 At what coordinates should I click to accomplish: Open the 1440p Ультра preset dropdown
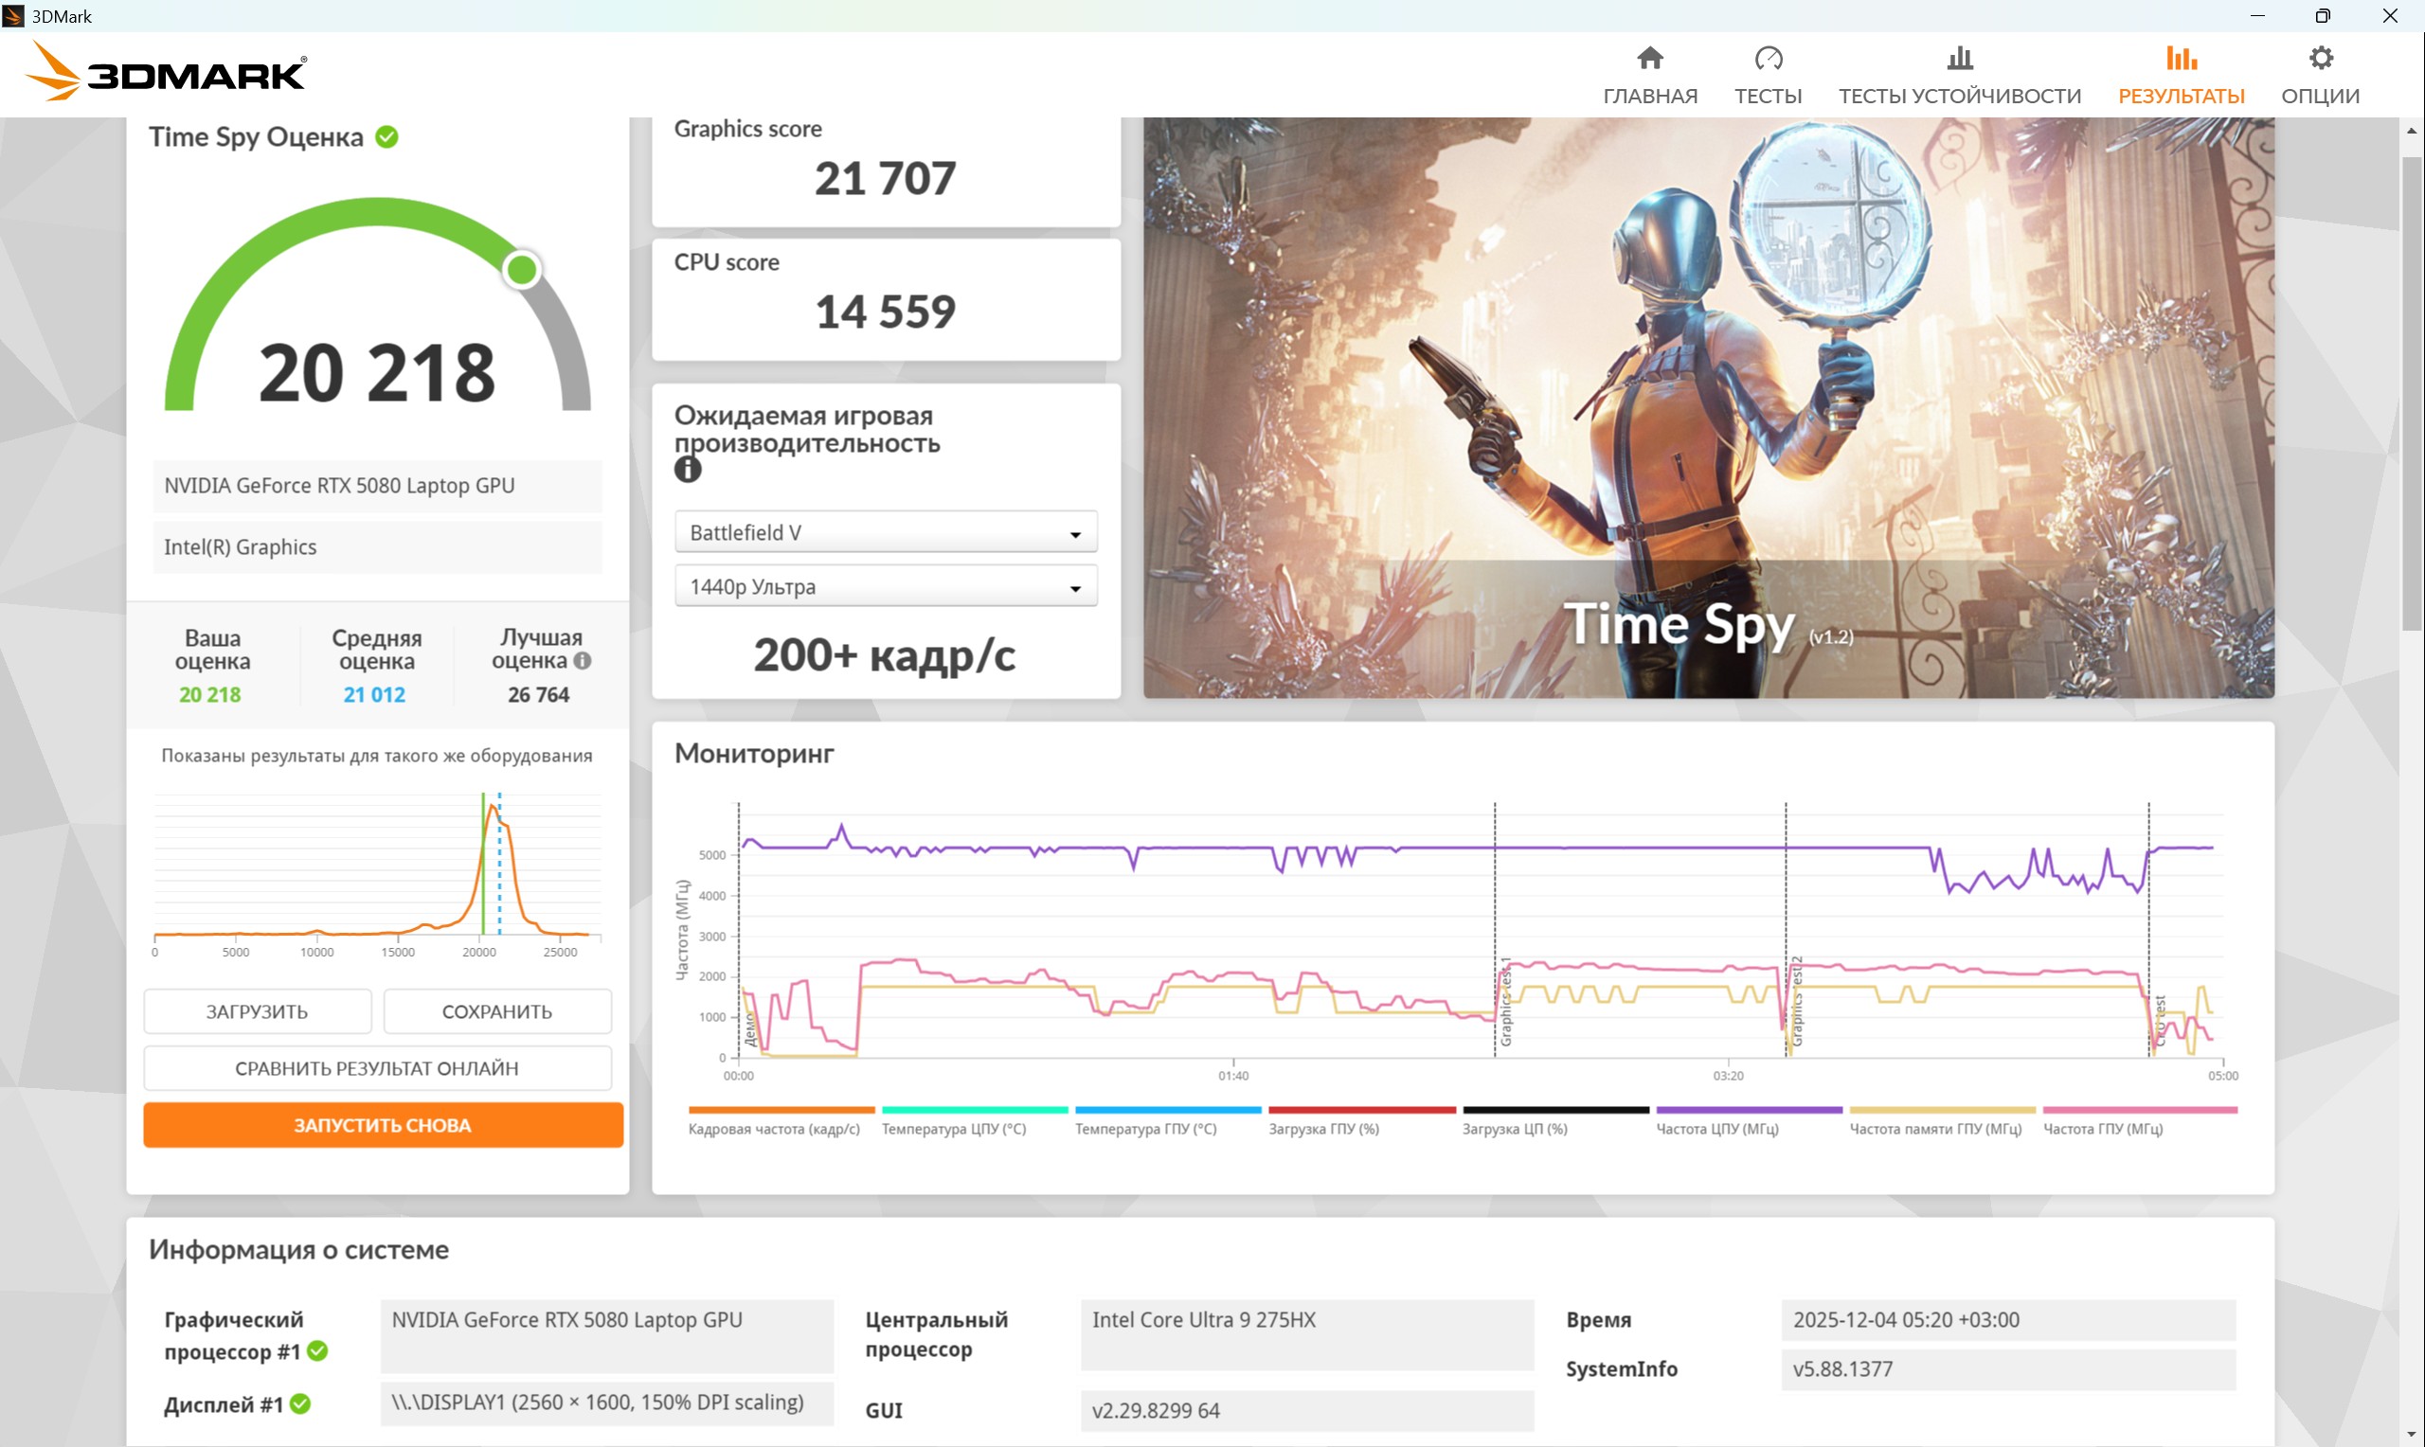[x=886, y=587]
